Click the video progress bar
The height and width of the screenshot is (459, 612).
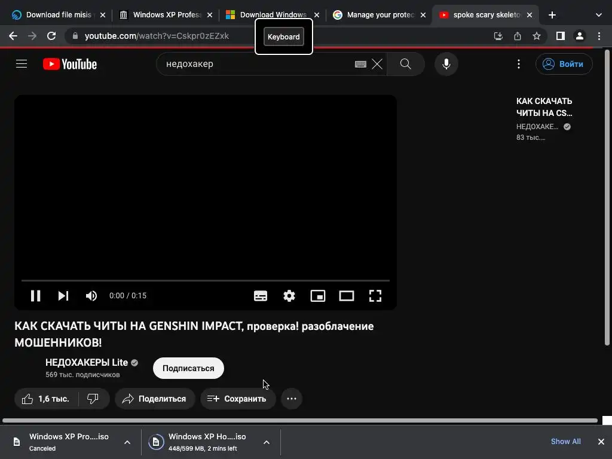(206, 280)
